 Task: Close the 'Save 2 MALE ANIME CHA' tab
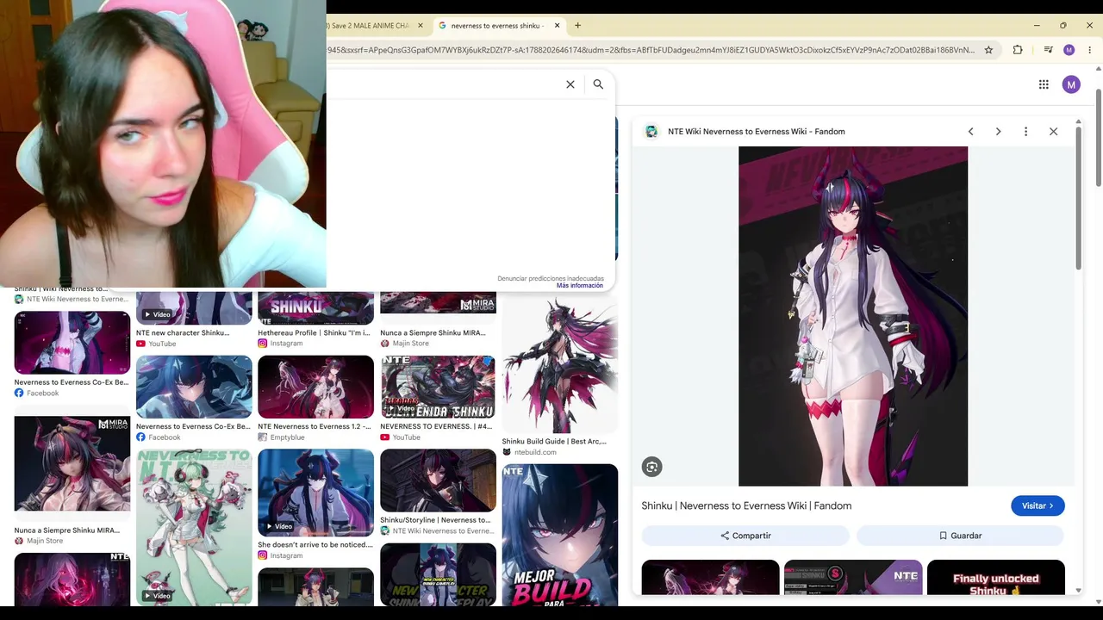[421, 26]
